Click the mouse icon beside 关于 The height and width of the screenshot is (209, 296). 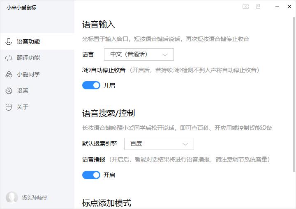pos(9,107)
